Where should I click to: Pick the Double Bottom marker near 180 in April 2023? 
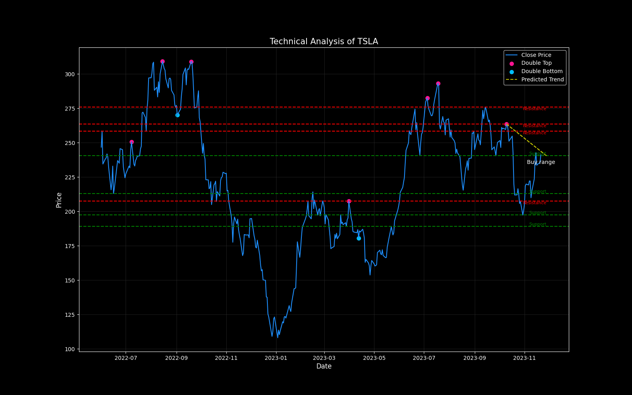(359, 238)
